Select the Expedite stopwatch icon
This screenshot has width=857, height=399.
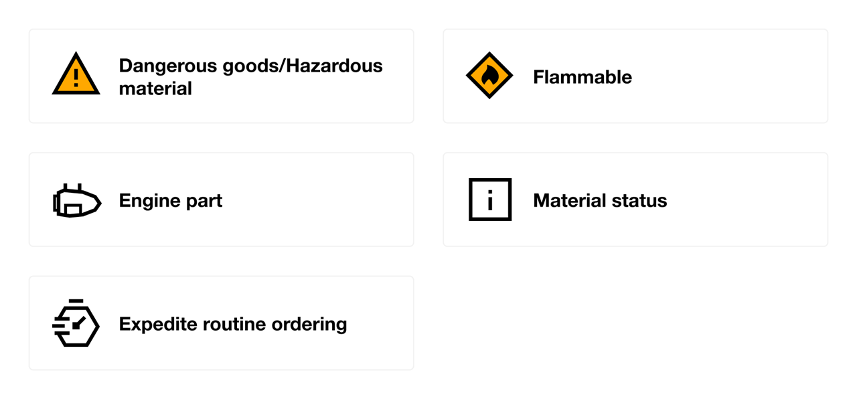click(76, 323)
